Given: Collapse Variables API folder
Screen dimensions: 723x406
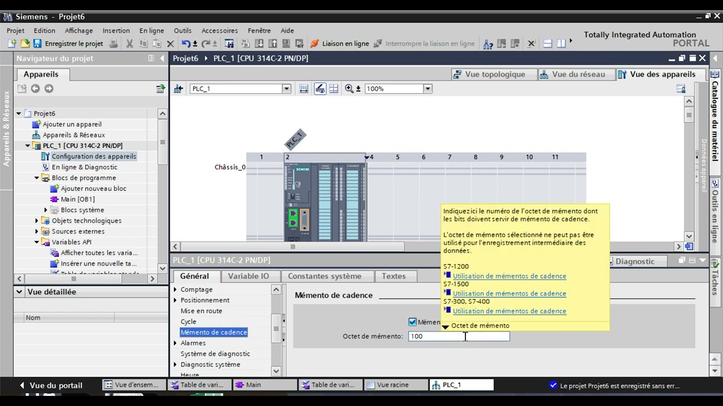Looking at the screenshot, I should (x=37, y=242).
